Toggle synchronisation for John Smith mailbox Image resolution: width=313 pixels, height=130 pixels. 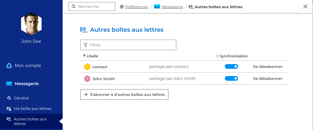pos(231,79)
